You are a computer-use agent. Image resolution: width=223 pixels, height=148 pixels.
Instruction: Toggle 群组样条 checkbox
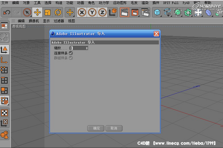click(71, 58)
